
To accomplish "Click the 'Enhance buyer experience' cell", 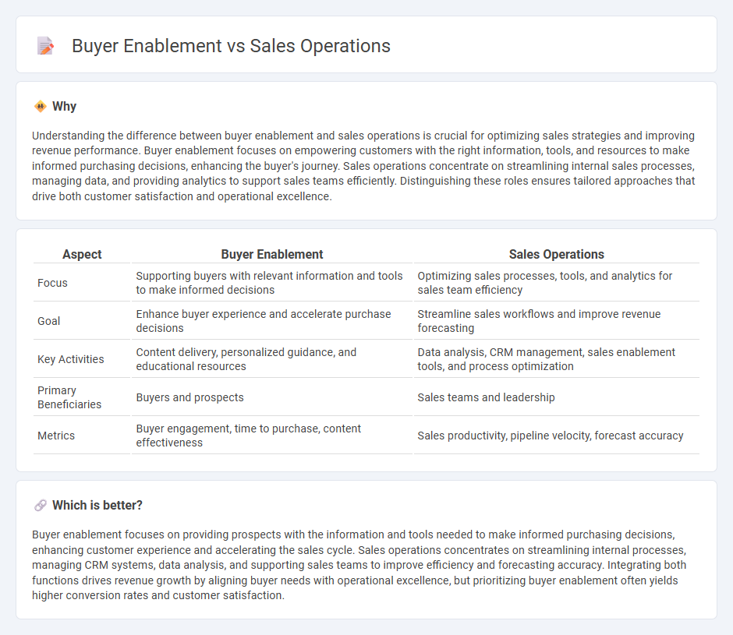I will [271, 321].
